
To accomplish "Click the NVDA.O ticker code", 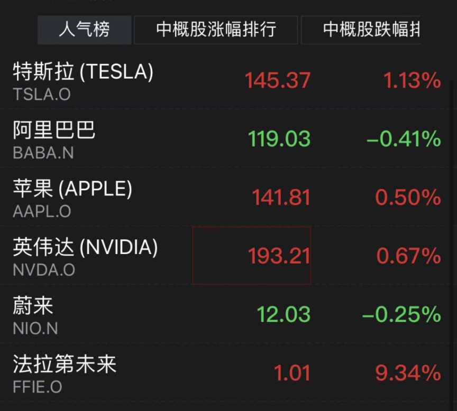I will point(44,270).
